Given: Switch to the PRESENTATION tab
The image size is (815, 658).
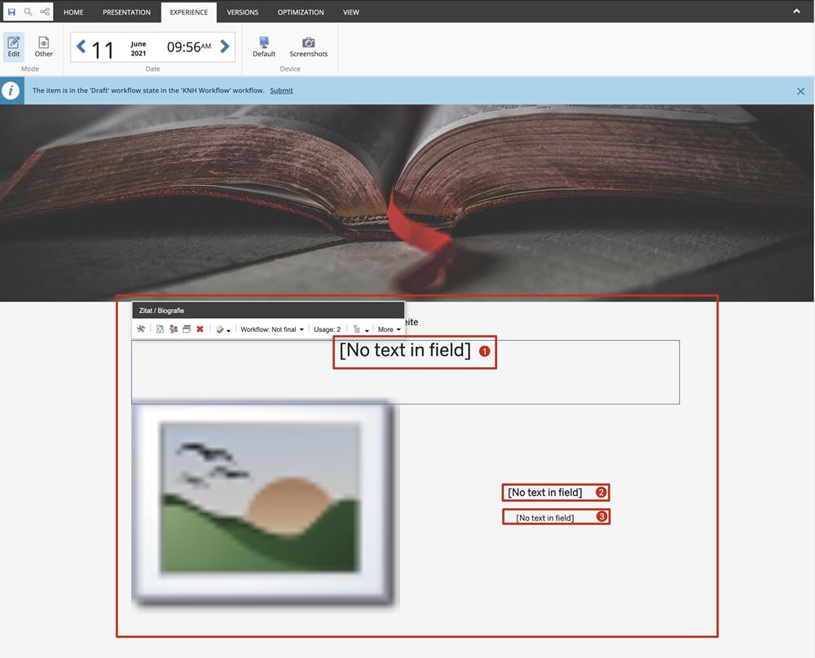Looking at the screenshot, I should pyautogui.click(x=126, y=12).
